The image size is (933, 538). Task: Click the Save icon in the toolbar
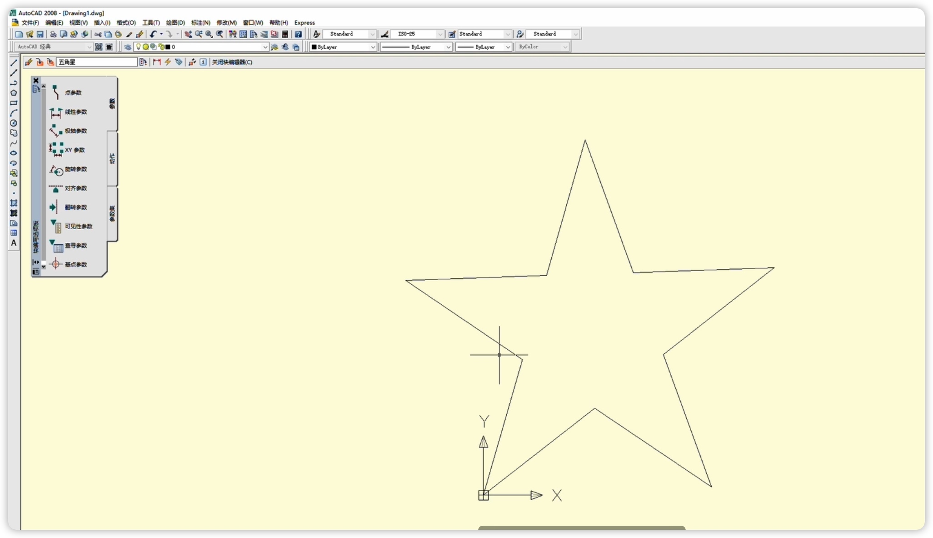pos(40,34)
